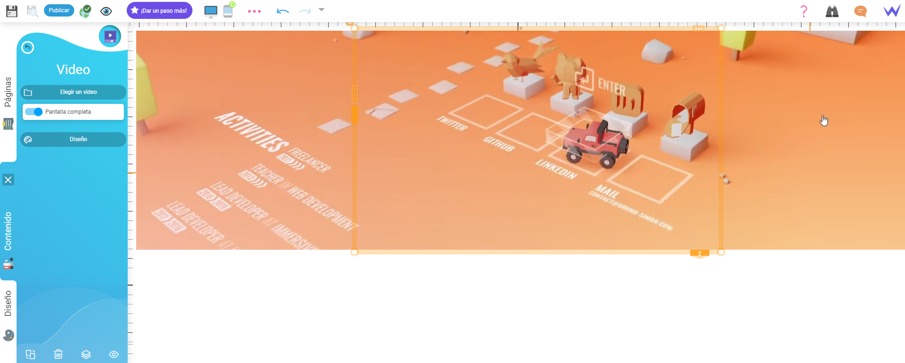Open the Páginas side tab

8,92
